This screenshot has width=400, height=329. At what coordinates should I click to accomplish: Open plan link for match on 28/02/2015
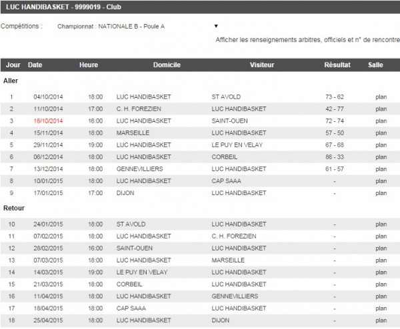[381, 248]
